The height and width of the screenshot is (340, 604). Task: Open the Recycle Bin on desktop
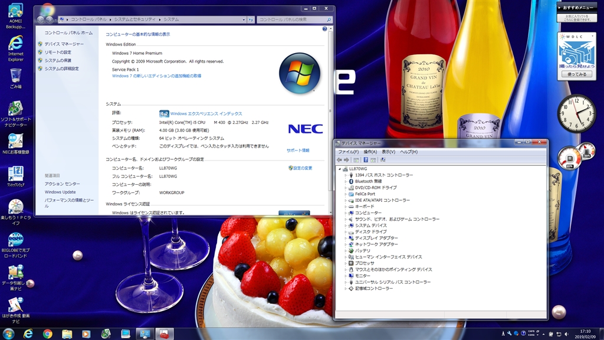click(15, 76)
